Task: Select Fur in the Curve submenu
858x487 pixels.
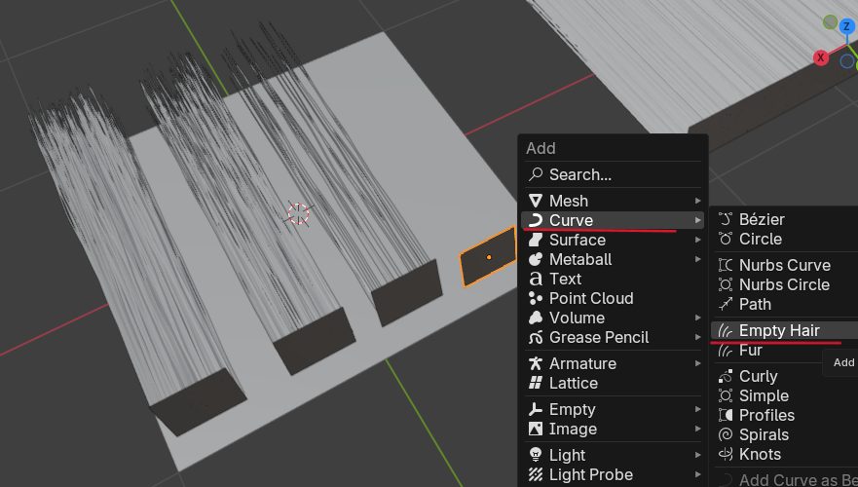Action: (751, 351)
